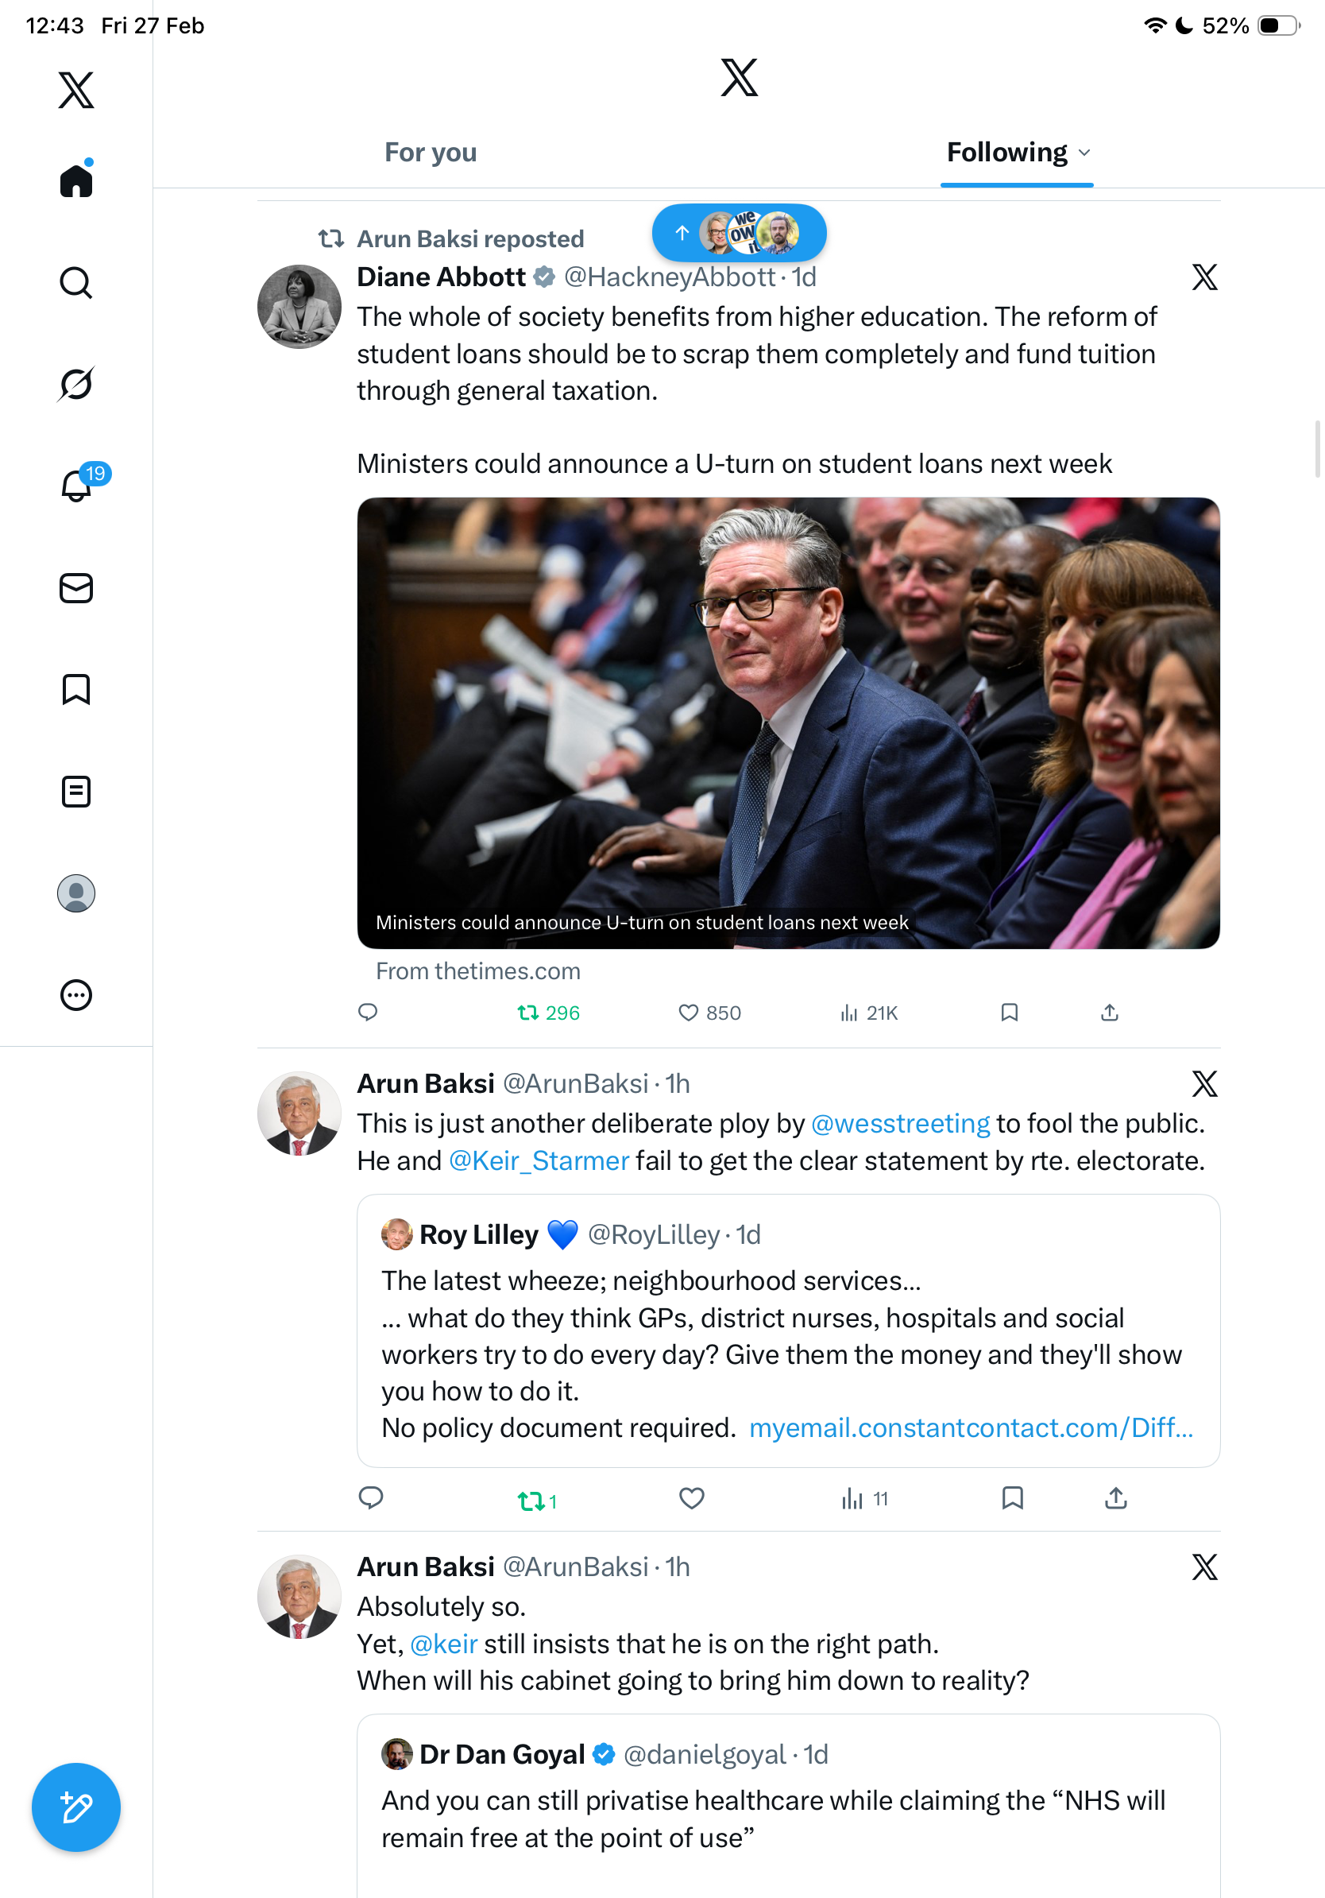Tap the compose new post button

coord(76,1807)
